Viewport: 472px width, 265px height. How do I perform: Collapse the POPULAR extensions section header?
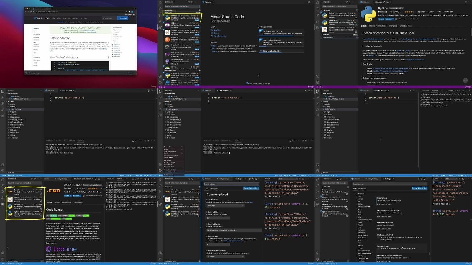pos(182,13)
